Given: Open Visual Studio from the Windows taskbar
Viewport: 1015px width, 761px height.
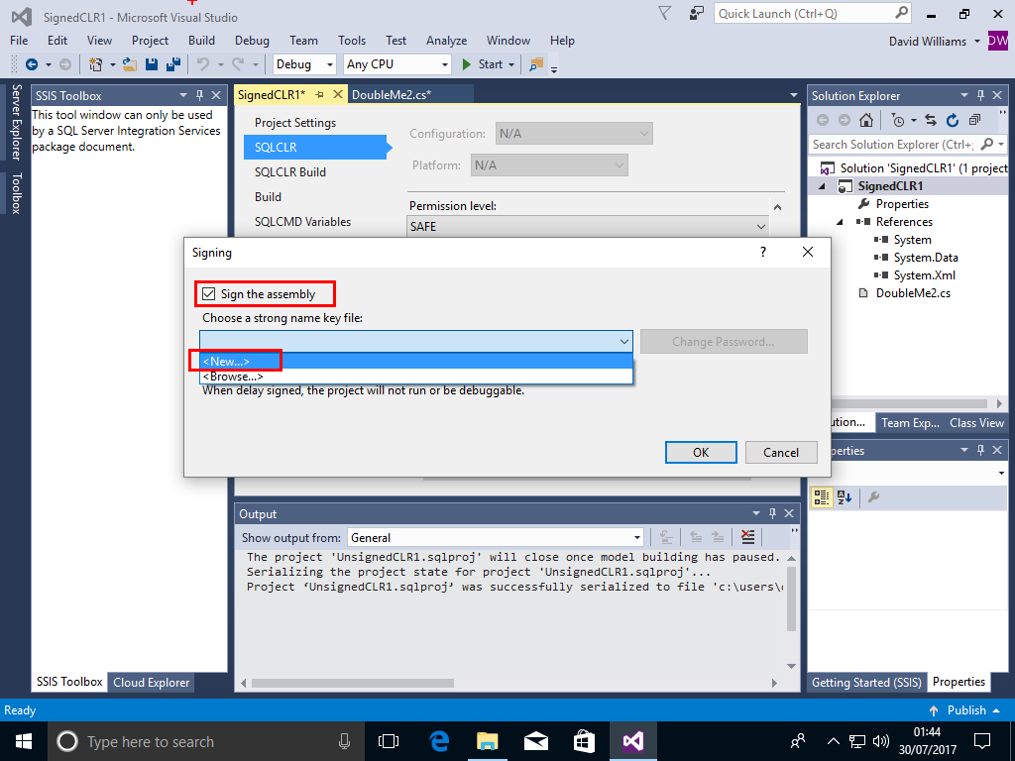Looking at the screenshot, I should [633, 741].
